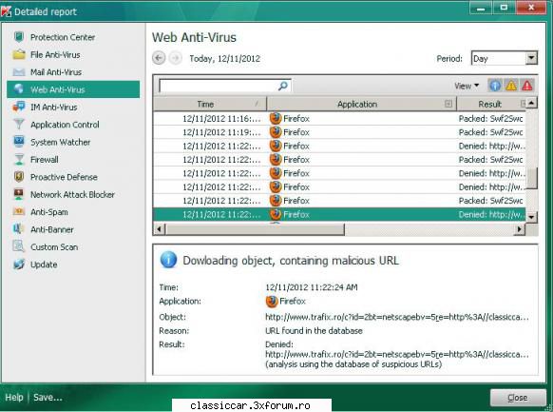Click the Protection Center shield icon
The height and width of the screenshot is (412, 553).
(x=19, y=37)
